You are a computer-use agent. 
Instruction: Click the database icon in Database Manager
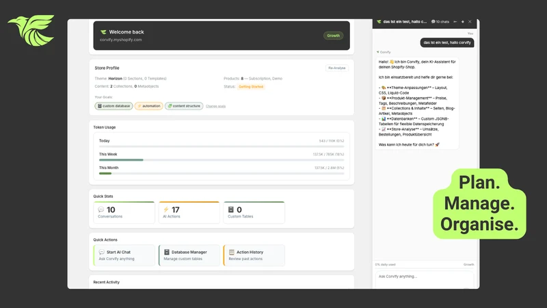[x=167, y=252]
